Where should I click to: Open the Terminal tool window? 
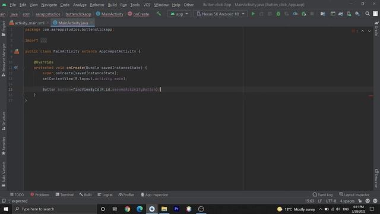(65, 194)
